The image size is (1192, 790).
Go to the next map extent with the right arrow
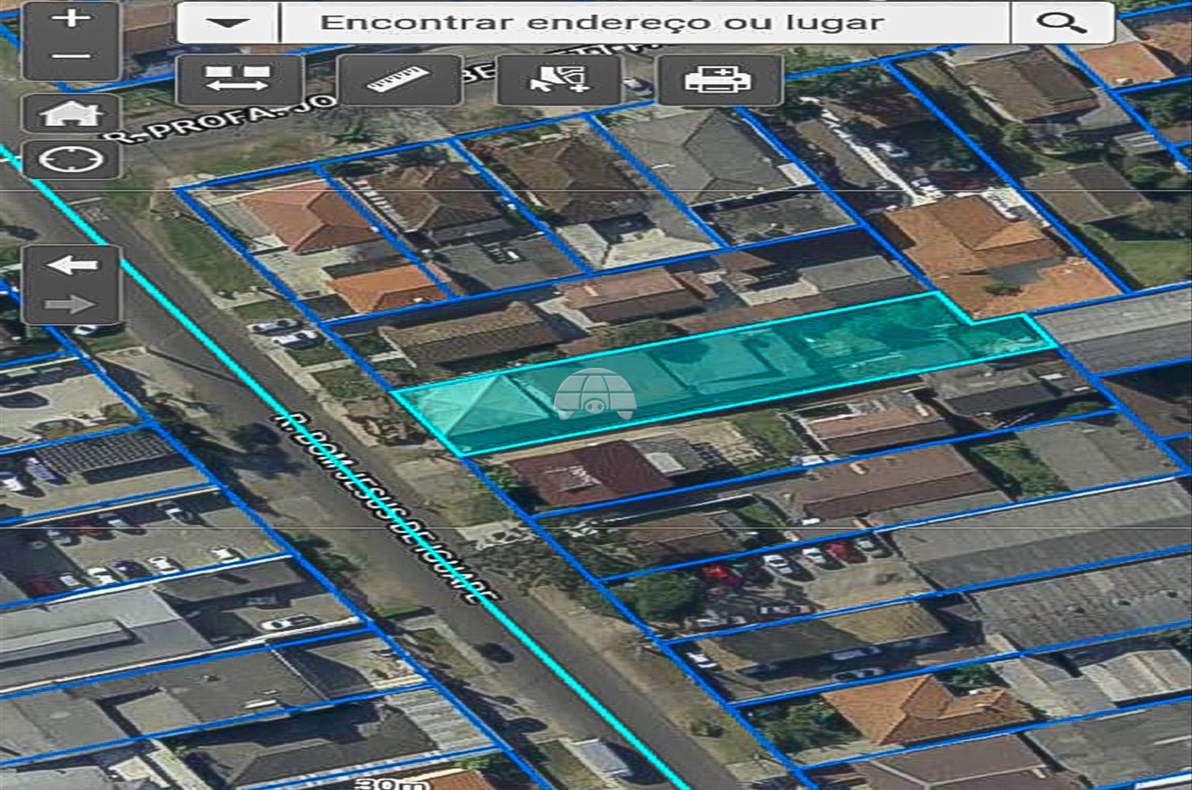pos(71,304)
